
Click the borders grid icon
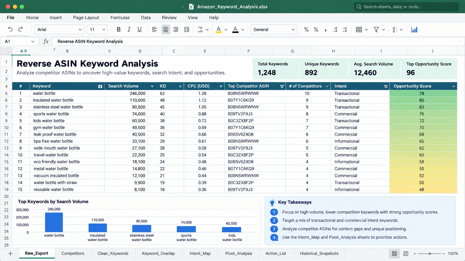(x=359, y=29)
